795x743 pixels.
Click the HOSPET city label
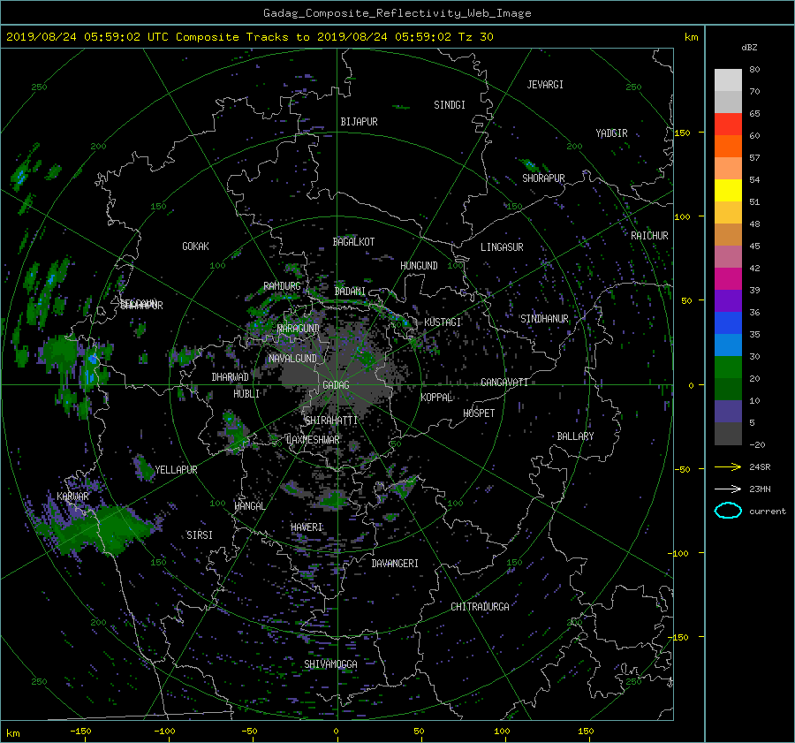pos(479,413)
